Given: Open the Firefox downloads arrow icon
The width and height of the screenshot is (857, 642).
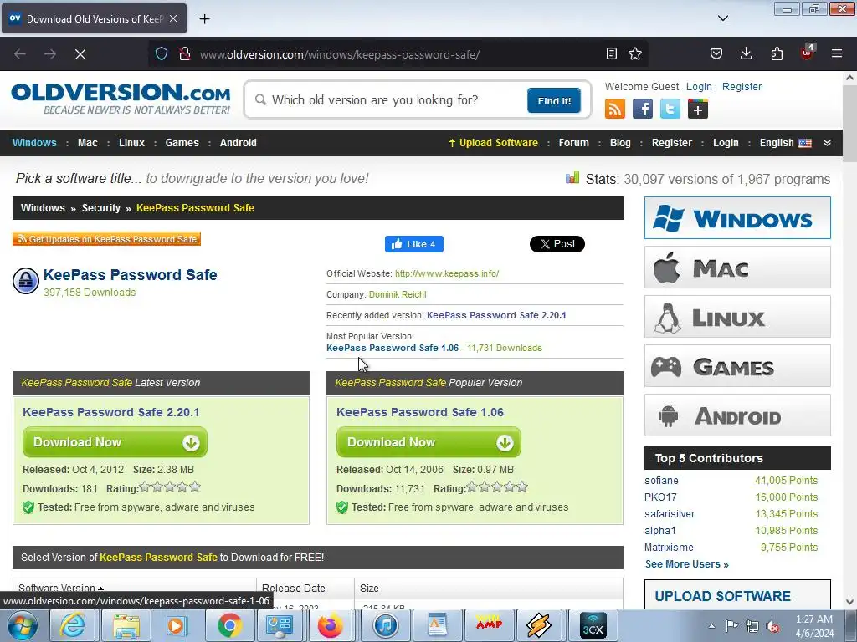Looking at the screenshot, I should 746,53.
